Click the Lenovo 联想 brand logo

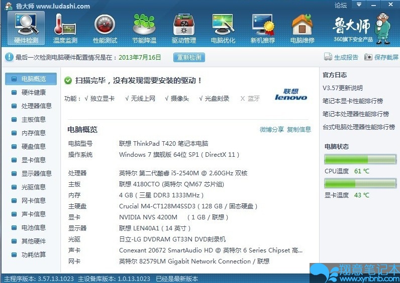pyautogui.click(x=291, y=94)
